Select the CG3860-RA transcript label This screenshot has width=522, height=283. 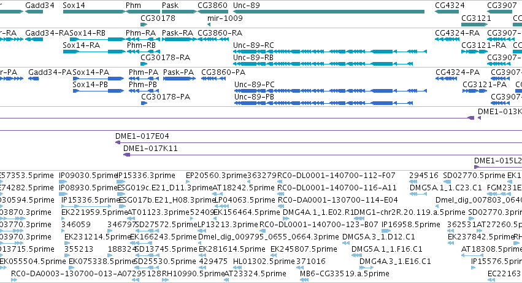220,33
